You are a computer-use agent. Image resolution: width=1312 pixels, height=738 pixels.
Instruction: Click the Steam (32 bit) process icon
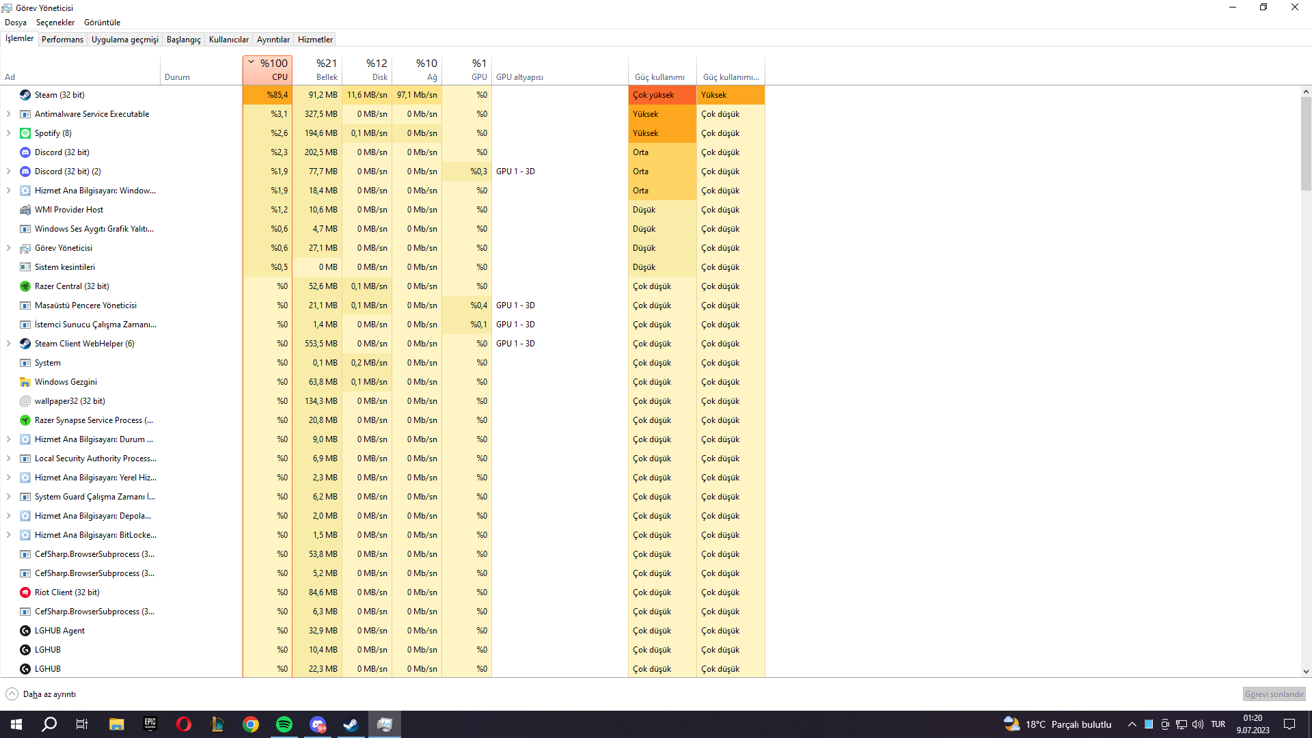(x=25, y=95)
